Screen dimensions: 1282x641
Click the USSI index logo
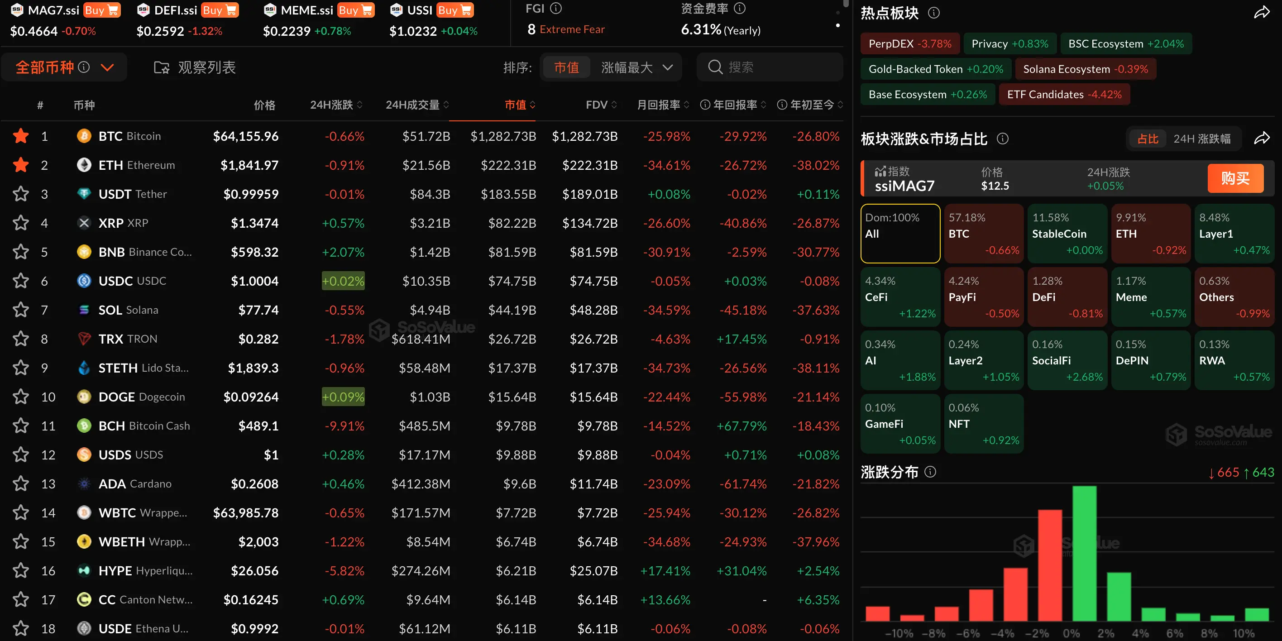[397, 10]
